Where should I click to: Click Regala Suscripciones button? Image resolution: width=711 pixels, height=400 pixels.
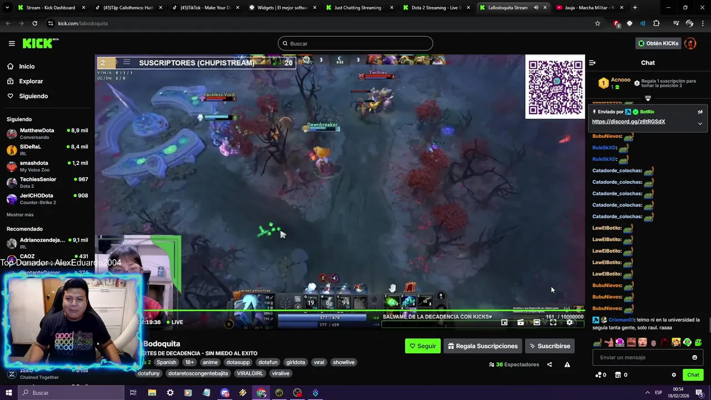point(482,346)
